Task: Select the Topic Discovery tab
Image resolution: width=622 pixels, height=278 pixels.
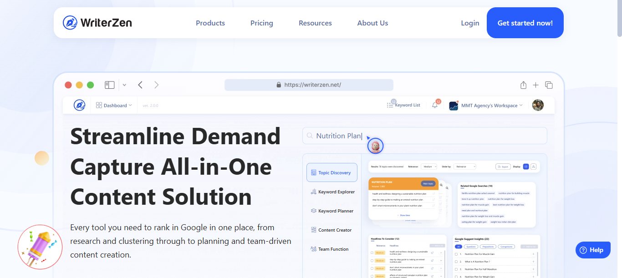Action: 332,172
